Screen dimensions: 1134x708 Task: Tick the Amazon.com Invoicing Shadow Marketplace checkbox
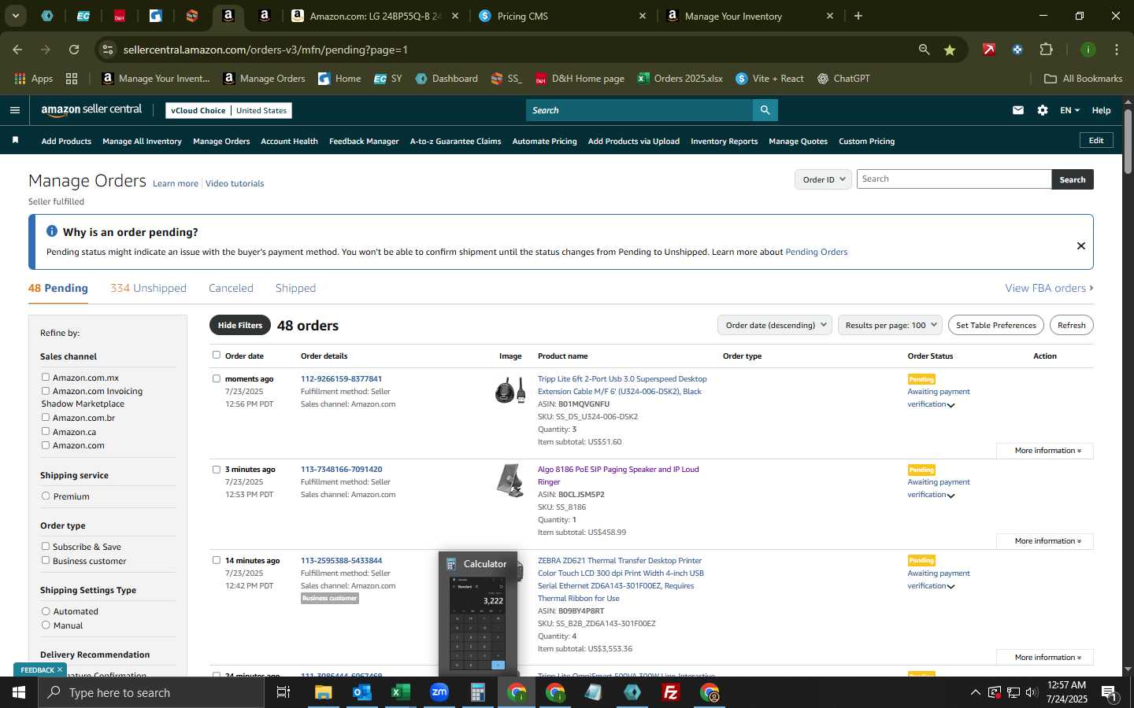(46, 391)
